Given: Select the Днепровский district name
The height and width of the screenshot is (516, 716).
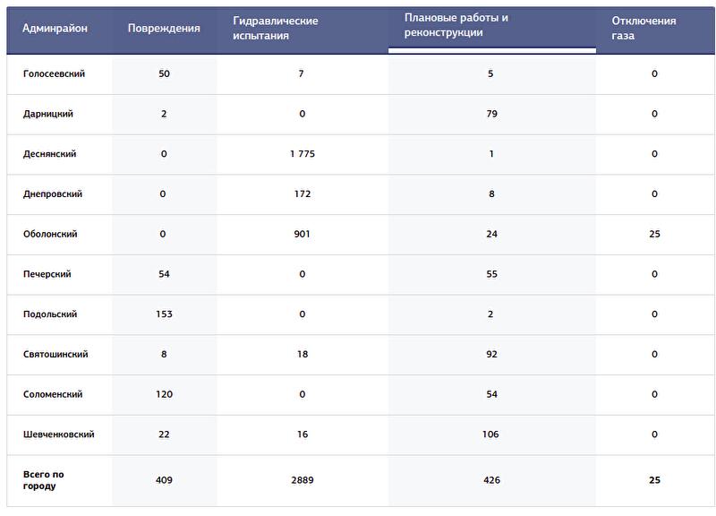Looking at the screenshot, I should 53,193.
